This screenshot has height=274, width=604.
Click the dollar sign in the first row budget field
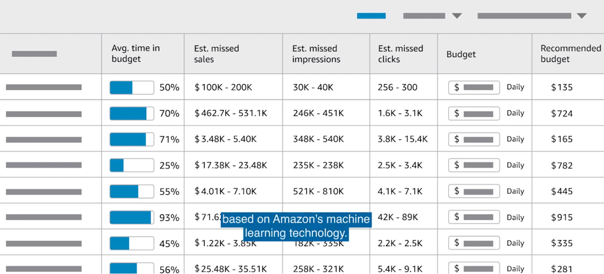coord(457,87)
